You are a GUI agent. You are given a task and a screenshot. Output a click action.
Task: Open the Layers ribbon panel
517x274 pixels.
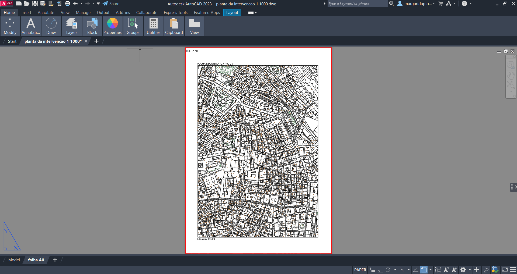click(x=72, y=26)
